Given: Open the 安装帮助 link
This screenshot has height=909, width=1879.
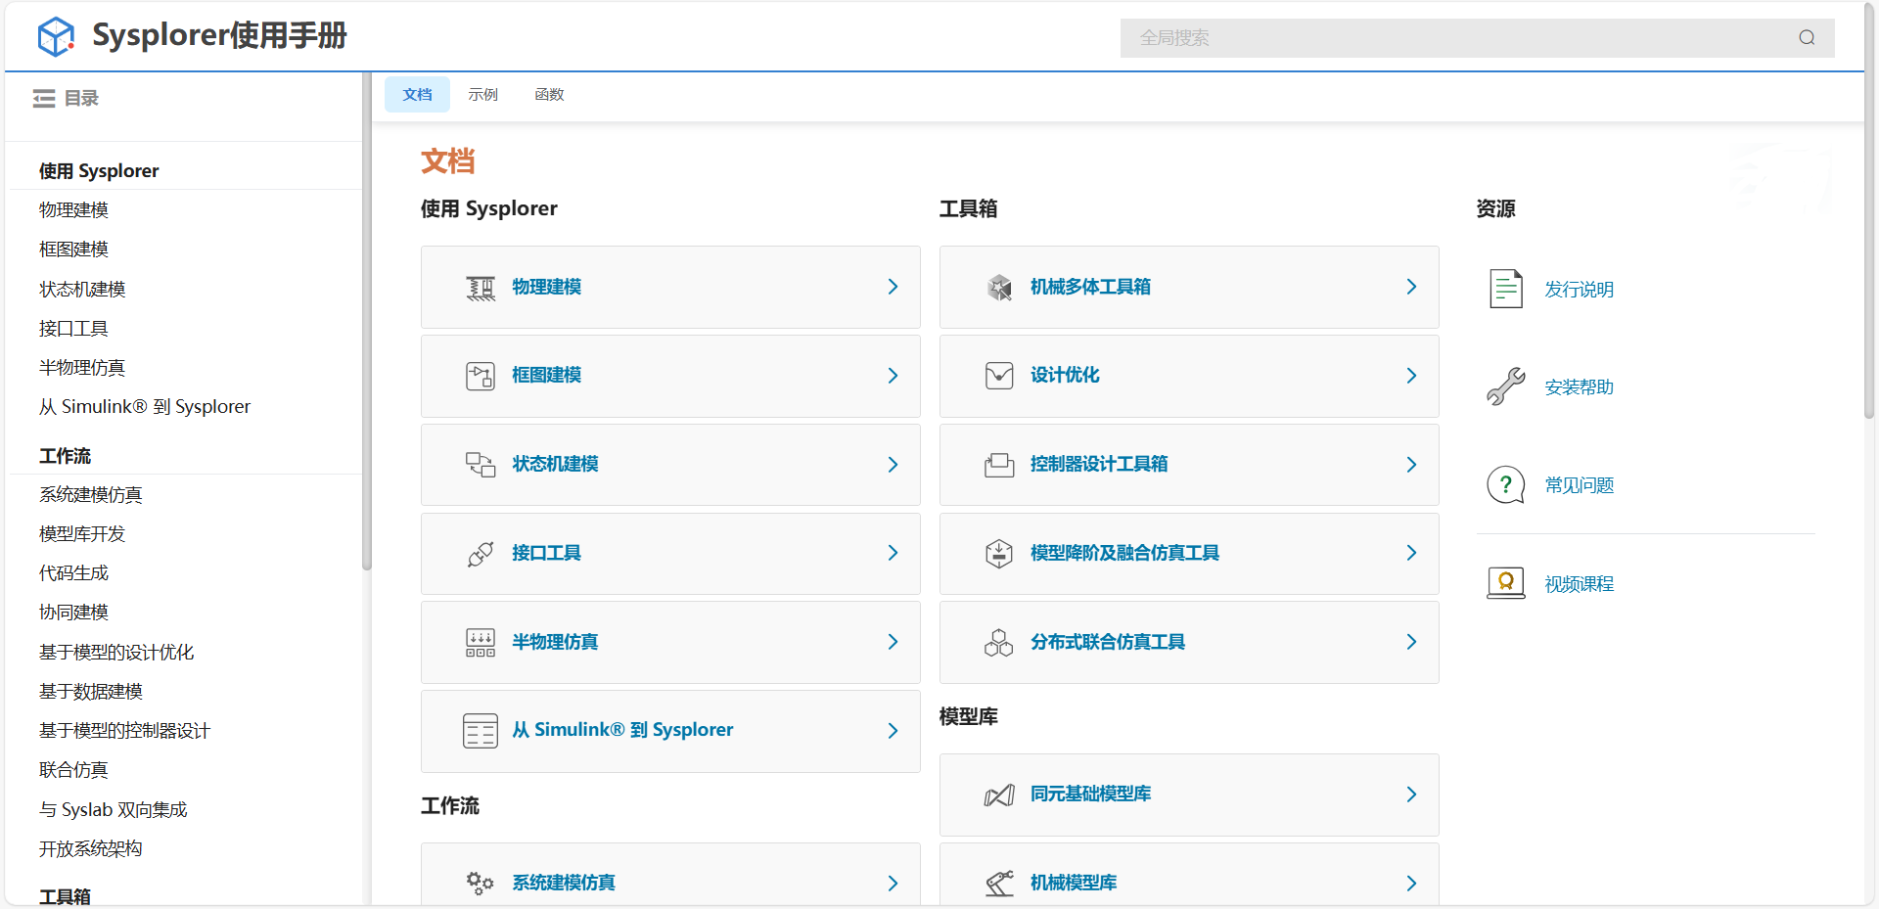Looking at the screenshot, I should click(1579, 387).
